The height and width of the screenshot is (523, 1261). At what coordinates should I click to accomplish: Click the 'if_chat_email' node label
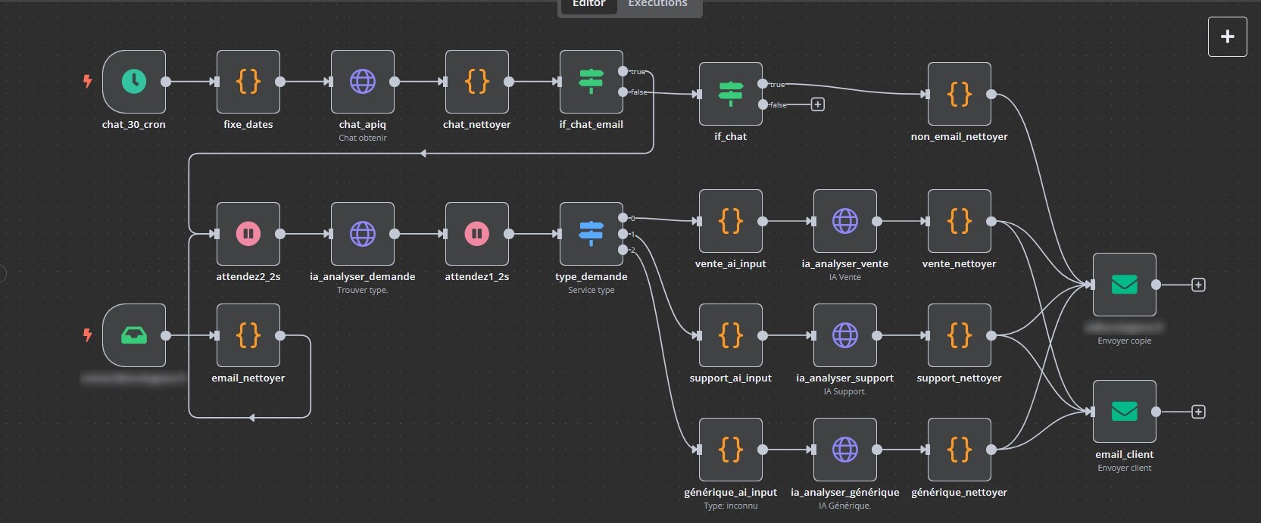pos(591,124)
